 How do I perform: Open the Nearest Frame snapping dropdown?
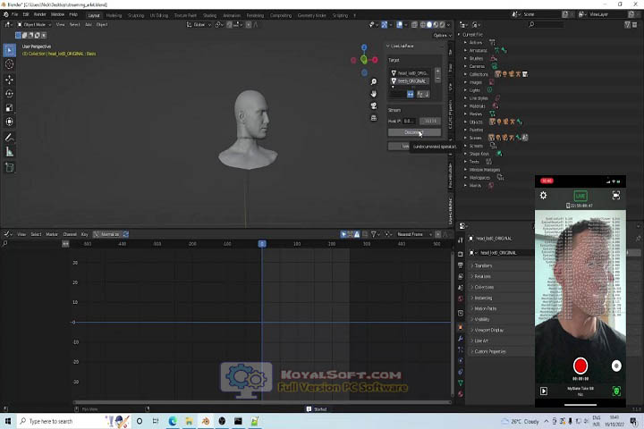[412, 234]
